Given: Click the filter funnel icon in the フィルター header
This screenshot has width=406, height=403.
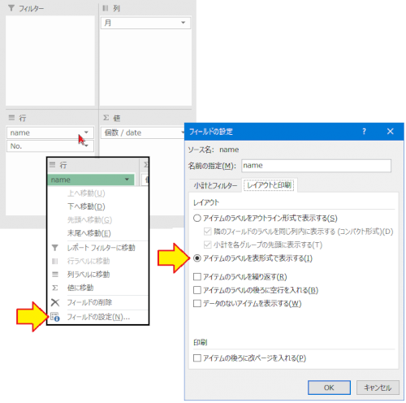Looking at the screenshot, I should [11, 8].
